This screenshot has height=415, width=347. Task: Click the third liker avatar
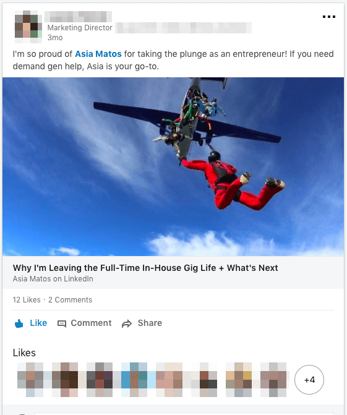point(100,380)
